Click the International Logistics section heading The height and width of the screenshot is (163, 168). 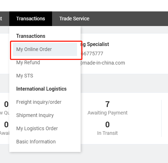(x=41, y=89)
